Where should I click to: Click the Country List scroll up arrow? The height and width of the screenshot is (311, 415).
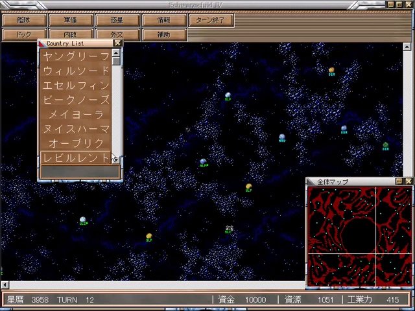tap(117, 54)
